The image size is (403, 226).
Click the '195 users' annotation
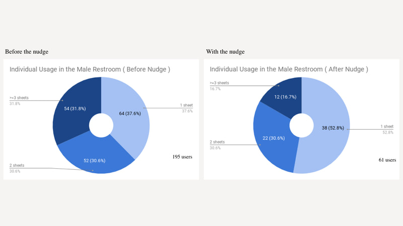point(182,157)
